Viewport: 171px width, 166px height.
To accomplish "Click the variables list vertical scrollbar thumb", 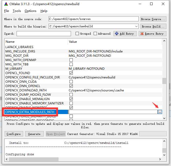I will pos(164,81).
